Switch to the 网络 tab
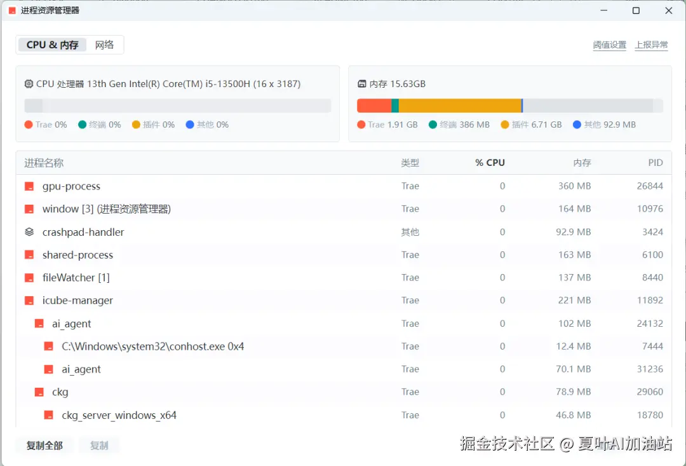The width and height of the screenshot is (686, 466). tap(105, 45)
